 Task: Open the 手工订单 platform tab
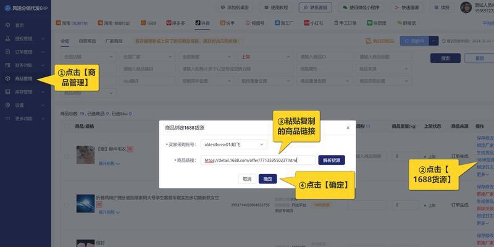click(345, 23)
